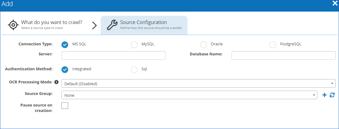Viewport: 339px width, 129px height.
Task: Close the Add dialog with the X
Action: (335, 4)
